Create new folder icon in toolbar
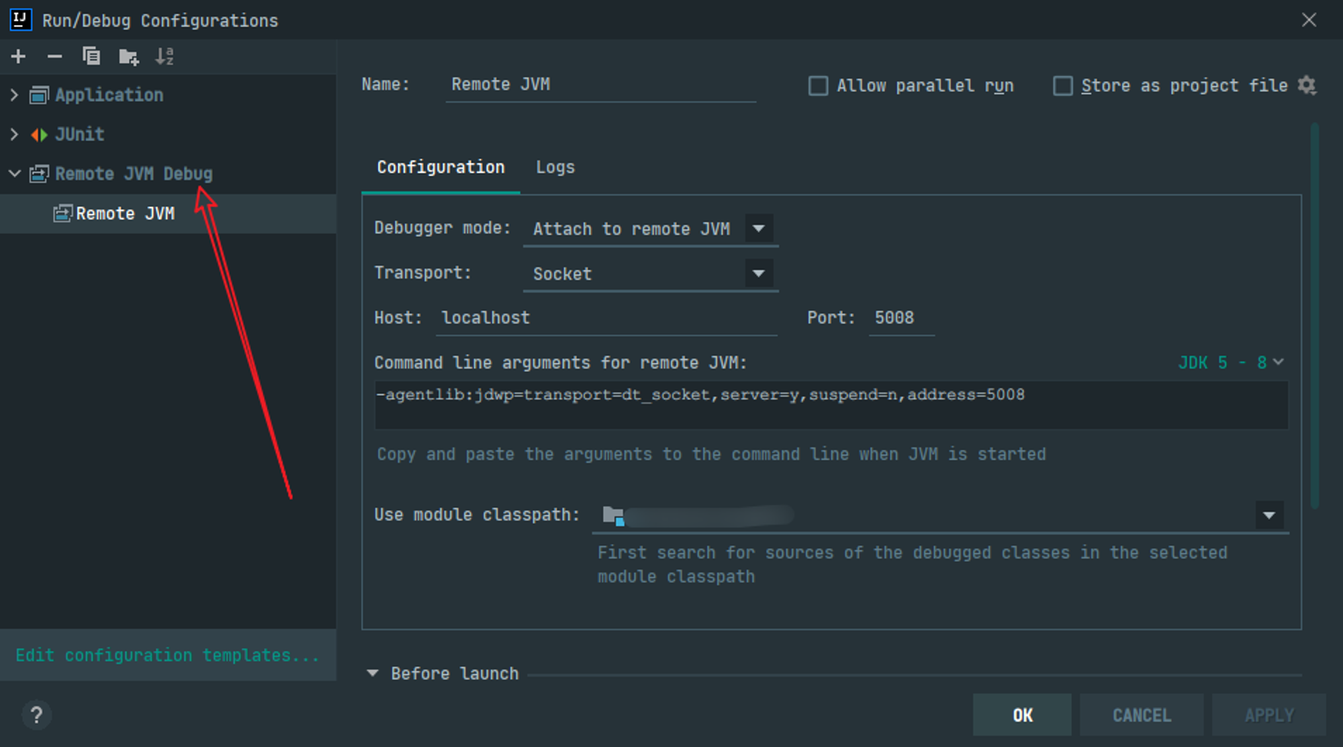The image size is (1343, 747). (128, 57)
